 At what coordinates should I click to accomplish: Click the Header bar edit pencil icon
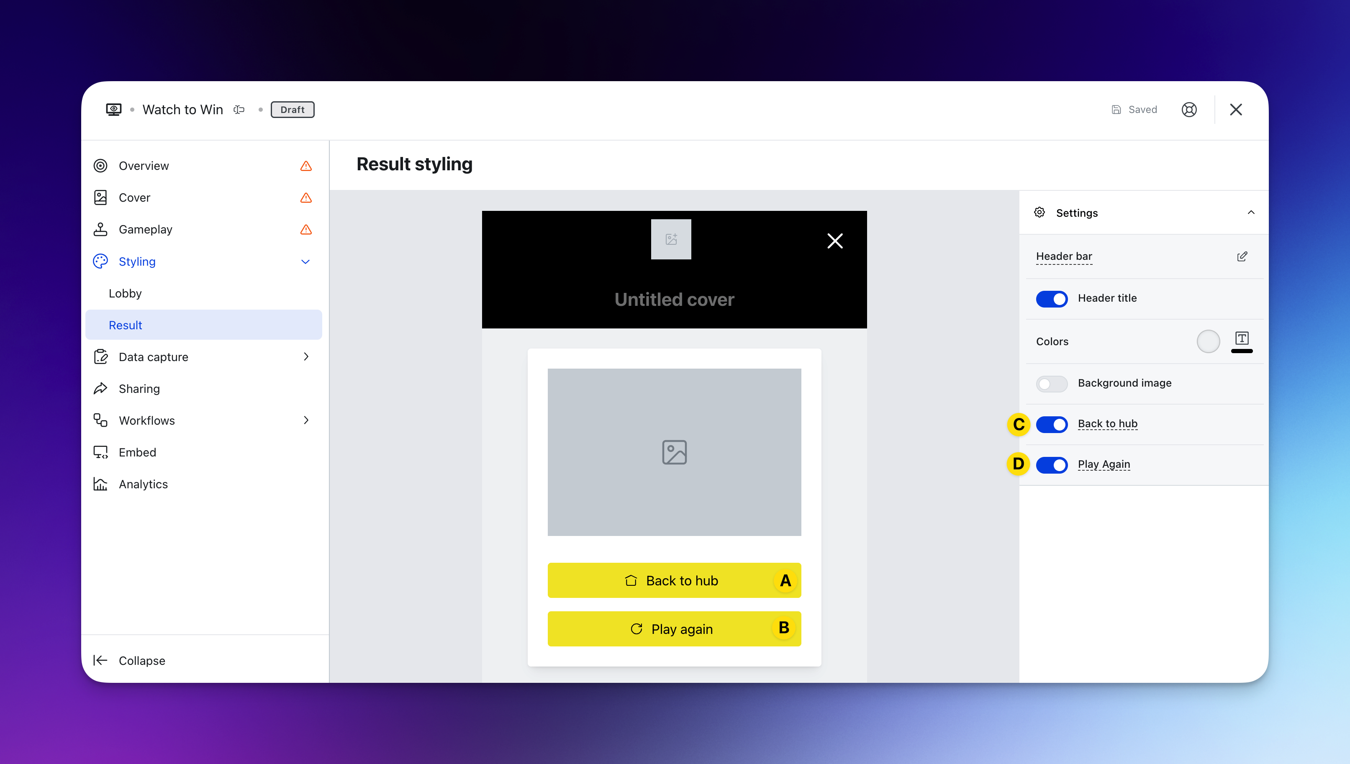[1242, 256]
